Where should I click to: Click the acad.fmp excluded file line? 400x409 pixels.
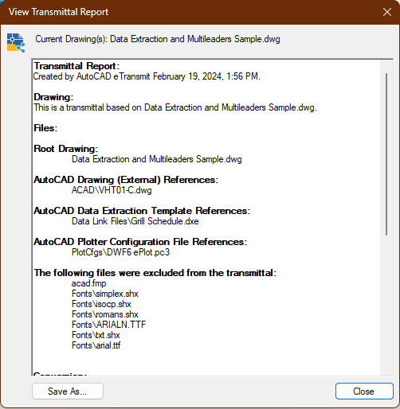coord(88,283)
